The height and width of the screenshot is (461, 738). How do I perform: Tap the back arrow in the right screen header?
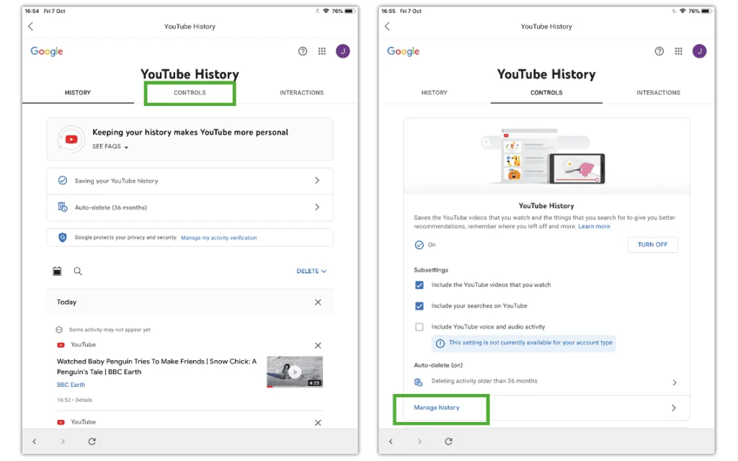tap(387, 27)
